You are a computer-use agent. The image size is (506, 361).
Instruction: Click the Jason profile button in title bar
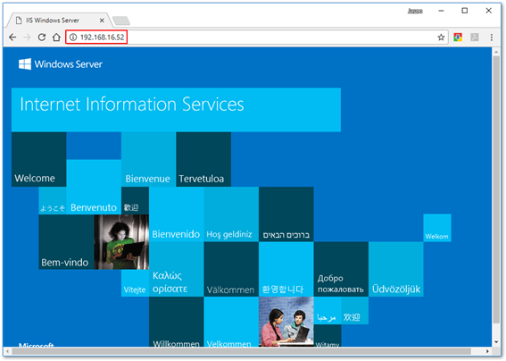(x=415, y=12)
